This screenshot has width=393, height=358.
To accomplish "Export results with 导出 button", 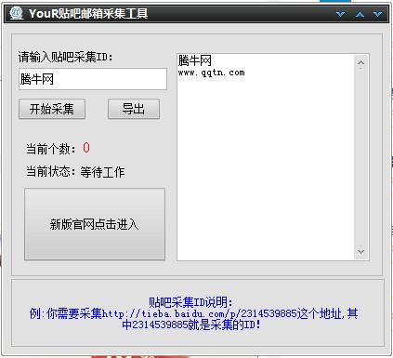I will point(134,109).
